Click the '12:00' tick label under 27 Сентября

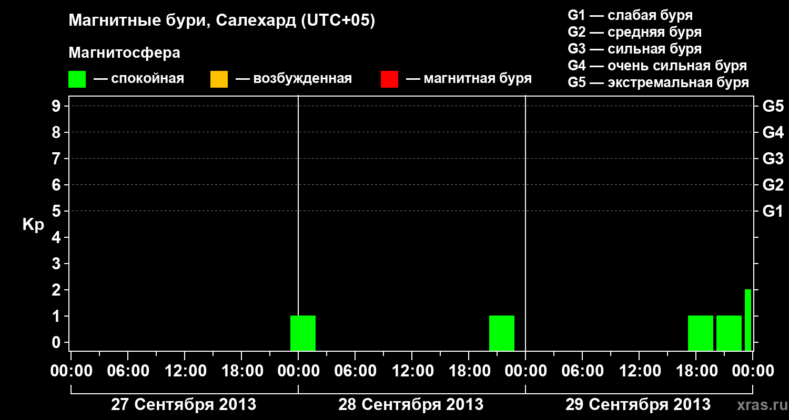pos(185,371)
